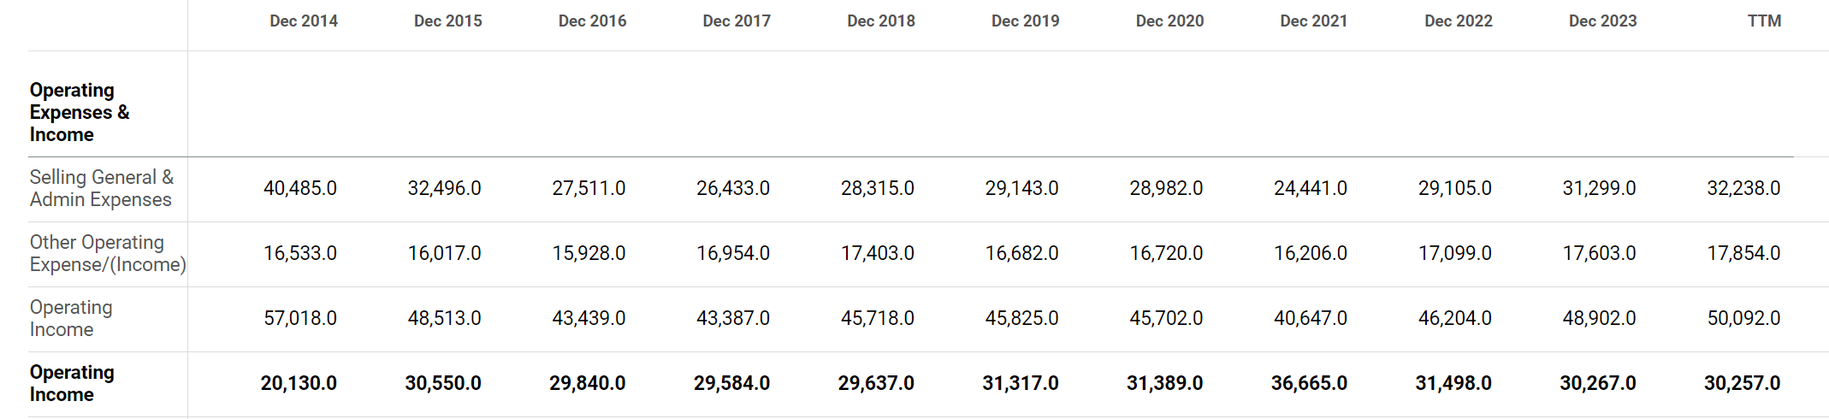Click the TTM column header

[1763, 21]
